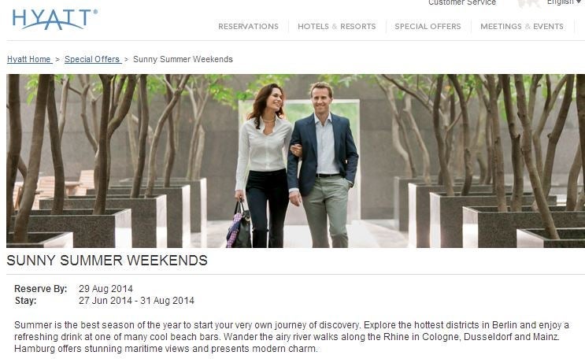This screenshot has width=585, height=359.
Task: Click the 29 Aug 2014 reserve date
Action: coord(106,289)
